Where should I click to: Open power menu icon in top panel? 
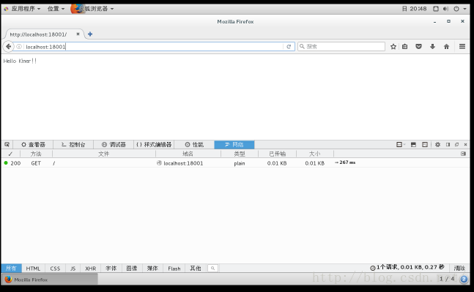456,9
